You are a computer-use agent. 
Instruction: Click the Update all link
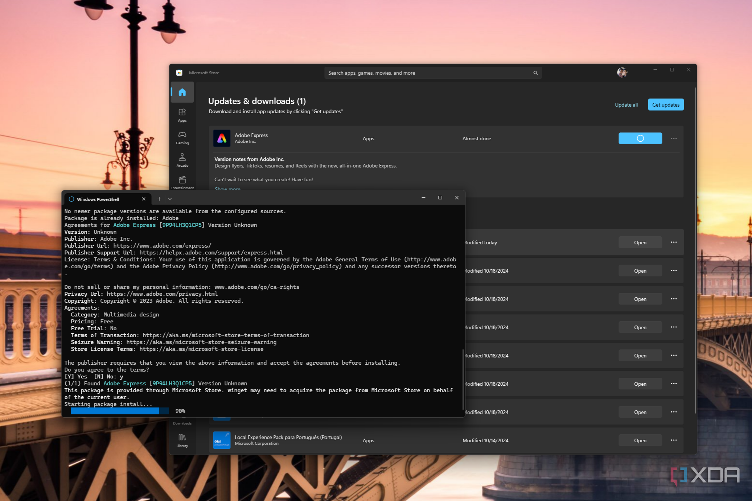pos(626,105)
